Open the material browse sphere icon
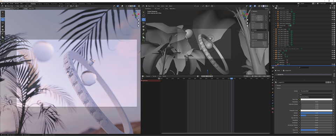The width and height of the screenshot is (336, 136). pos(276,82)
